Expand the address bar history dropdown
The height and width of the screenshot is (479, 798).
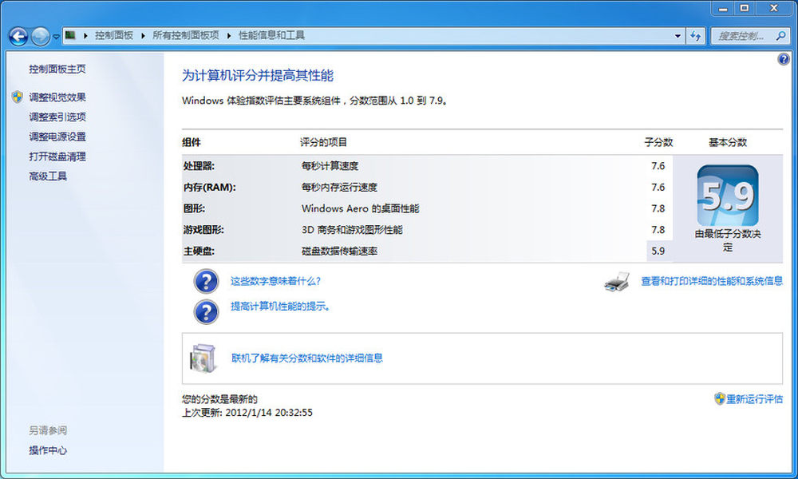[678, 36]
